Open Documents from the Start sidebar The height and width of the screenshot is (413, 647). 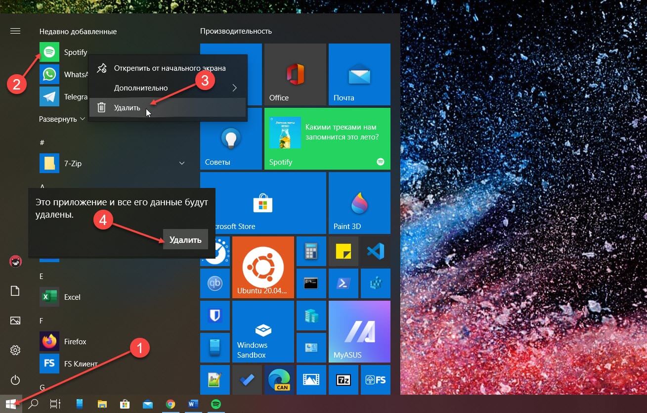pyautogui.click(x=15, y=291)
